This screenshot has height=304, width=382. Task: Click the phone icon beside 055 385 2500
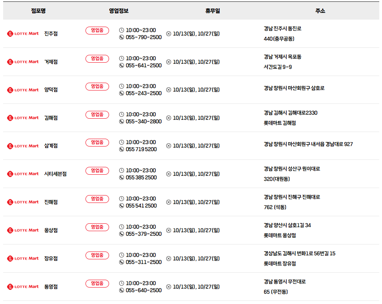click(121, 177)
